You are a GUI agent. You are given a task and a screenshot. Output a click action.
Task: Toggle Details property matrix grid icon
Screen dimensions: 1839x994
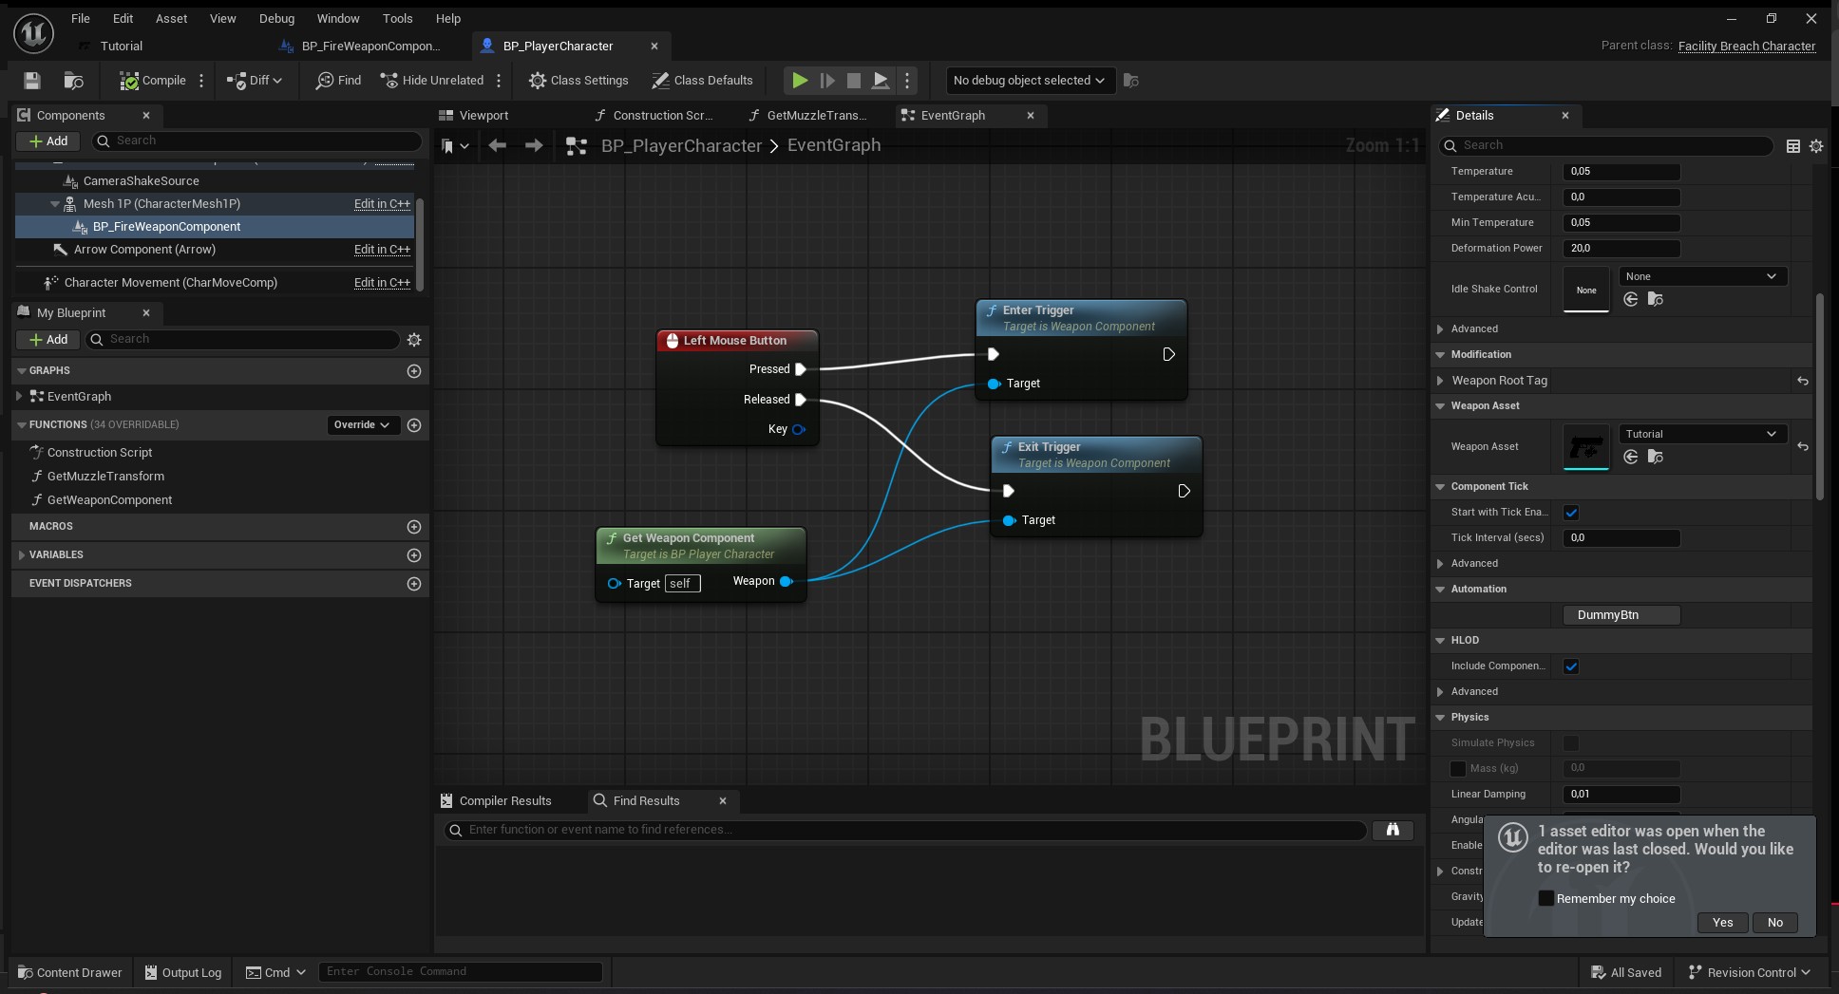(x=1793, y=146)
